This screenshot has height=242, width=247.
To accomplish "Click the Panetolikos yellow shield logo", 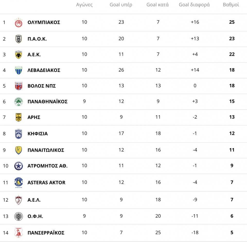I will tap(19, 150).
